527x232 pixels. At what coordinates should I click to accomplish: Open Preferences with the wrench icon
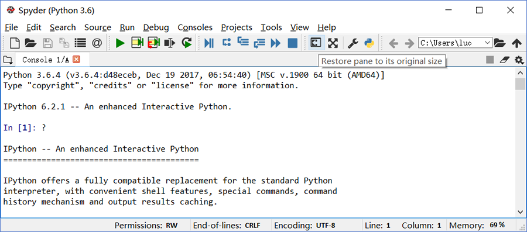pos(353,43)
